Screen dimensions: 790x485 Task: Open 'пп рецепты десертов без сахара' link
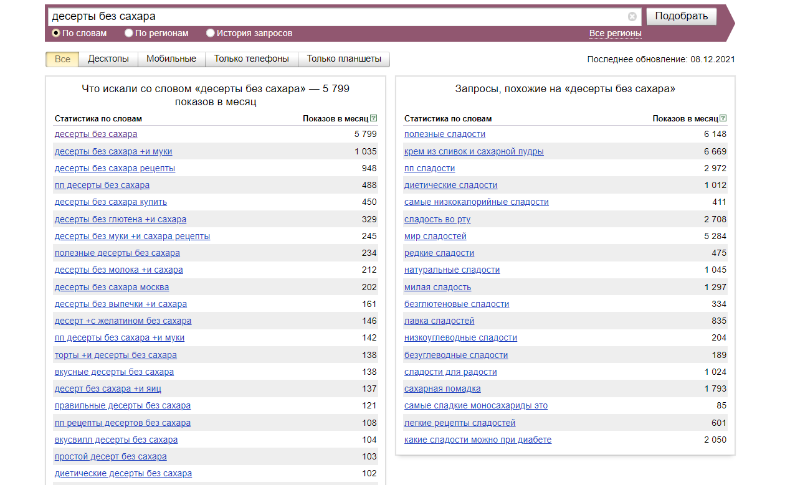pos(123,423)
